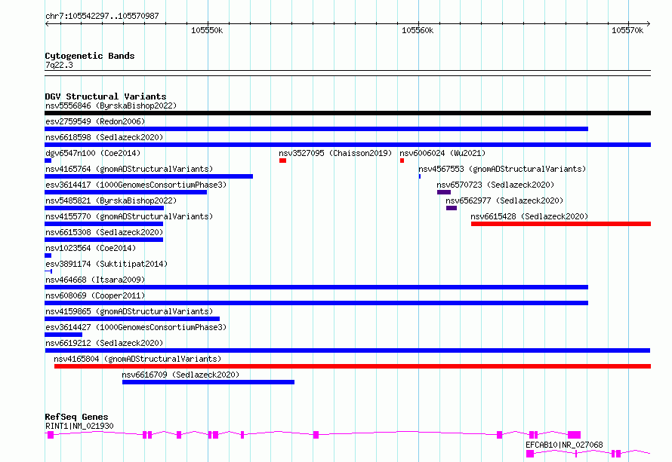672x462 pixels.
Task: Click the red nsv6006024 (Wu2021) variant marker
Action: click(x=402, y=161)
